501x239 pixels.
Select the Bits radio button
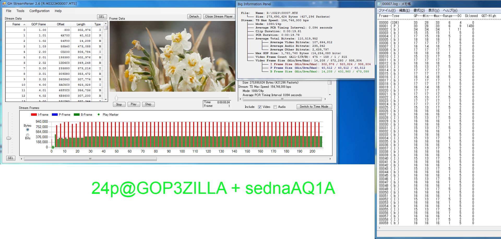28,135
